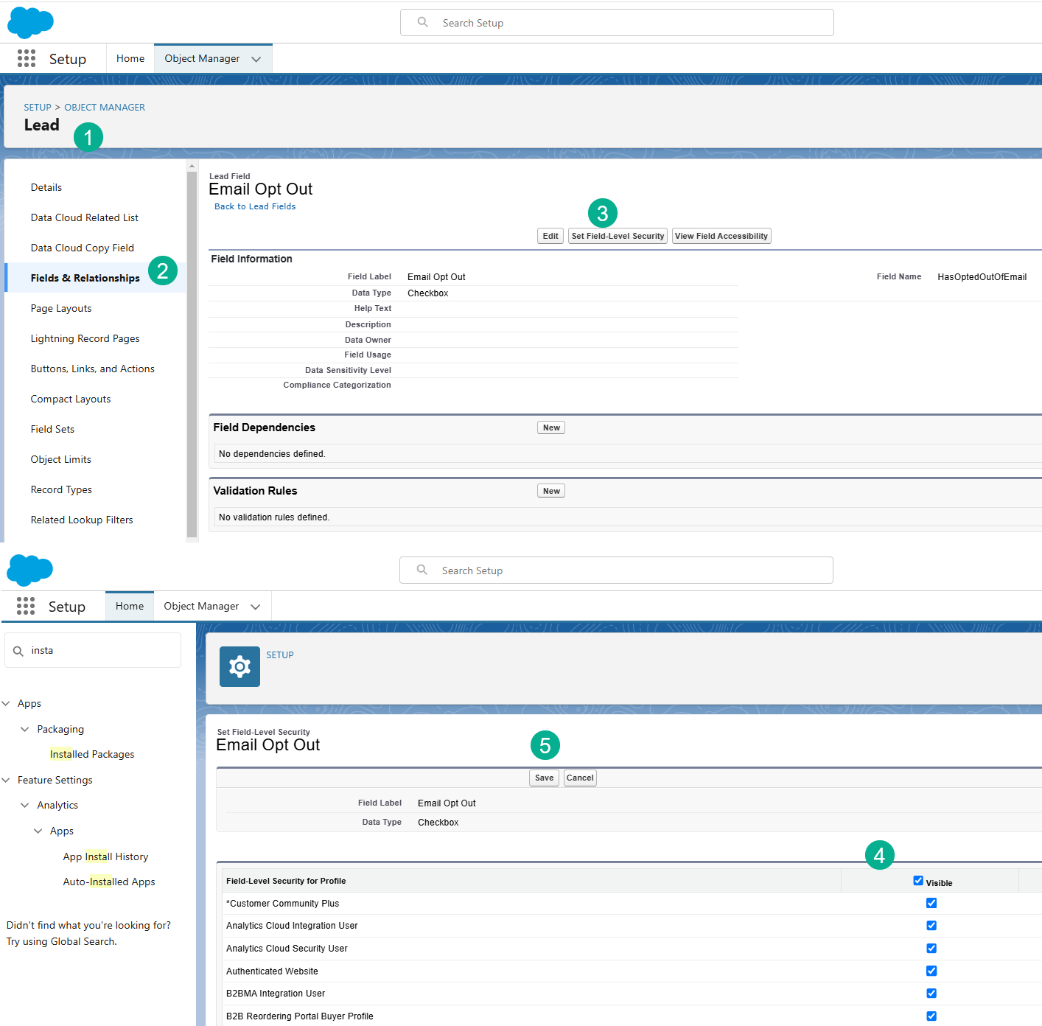Click the Salesforce cloud logo at top
Image resolution: width=1042 pixels, height=1026 pixels.
tap(30, 22)
